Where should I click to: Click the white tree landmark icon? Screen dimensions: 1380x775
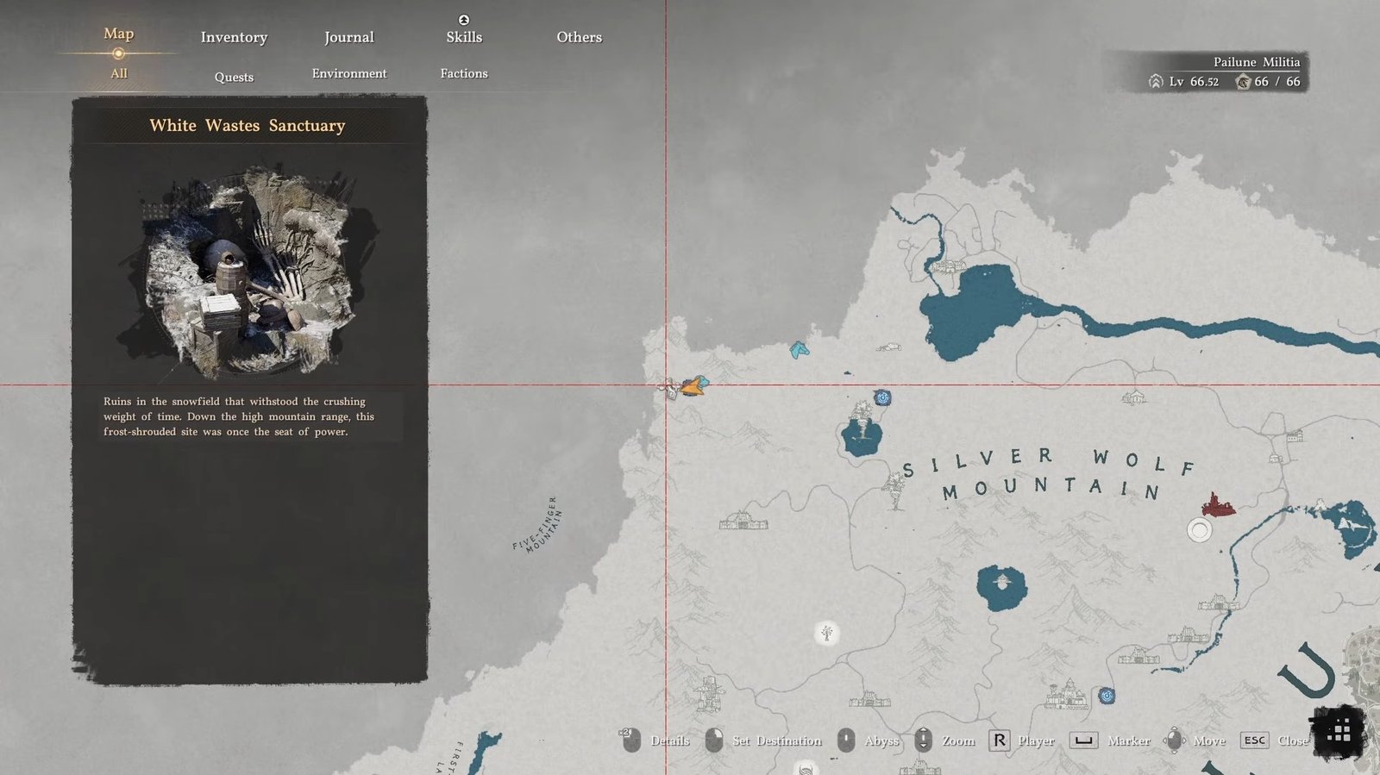(x=827, y=634)
